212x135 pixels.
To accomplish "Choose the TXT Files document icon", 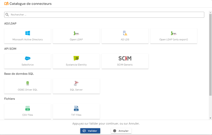I will (x=76, y=109).
